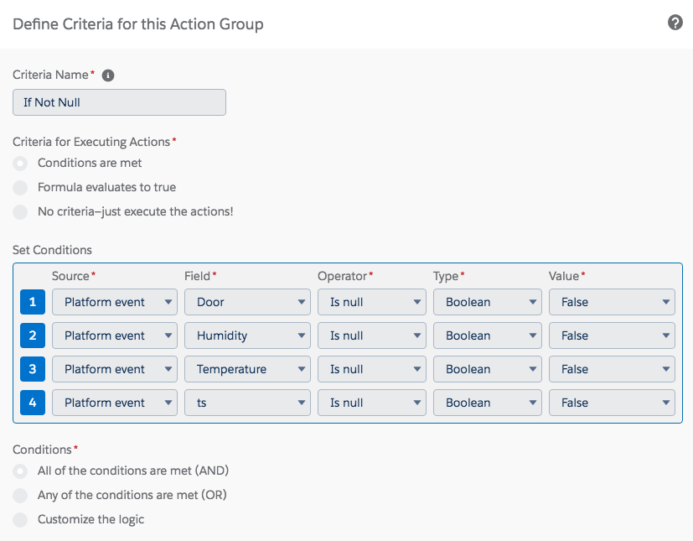This screenshot has width=693, height=541.
Task: Open the help question mark icon
Action: 675,23
